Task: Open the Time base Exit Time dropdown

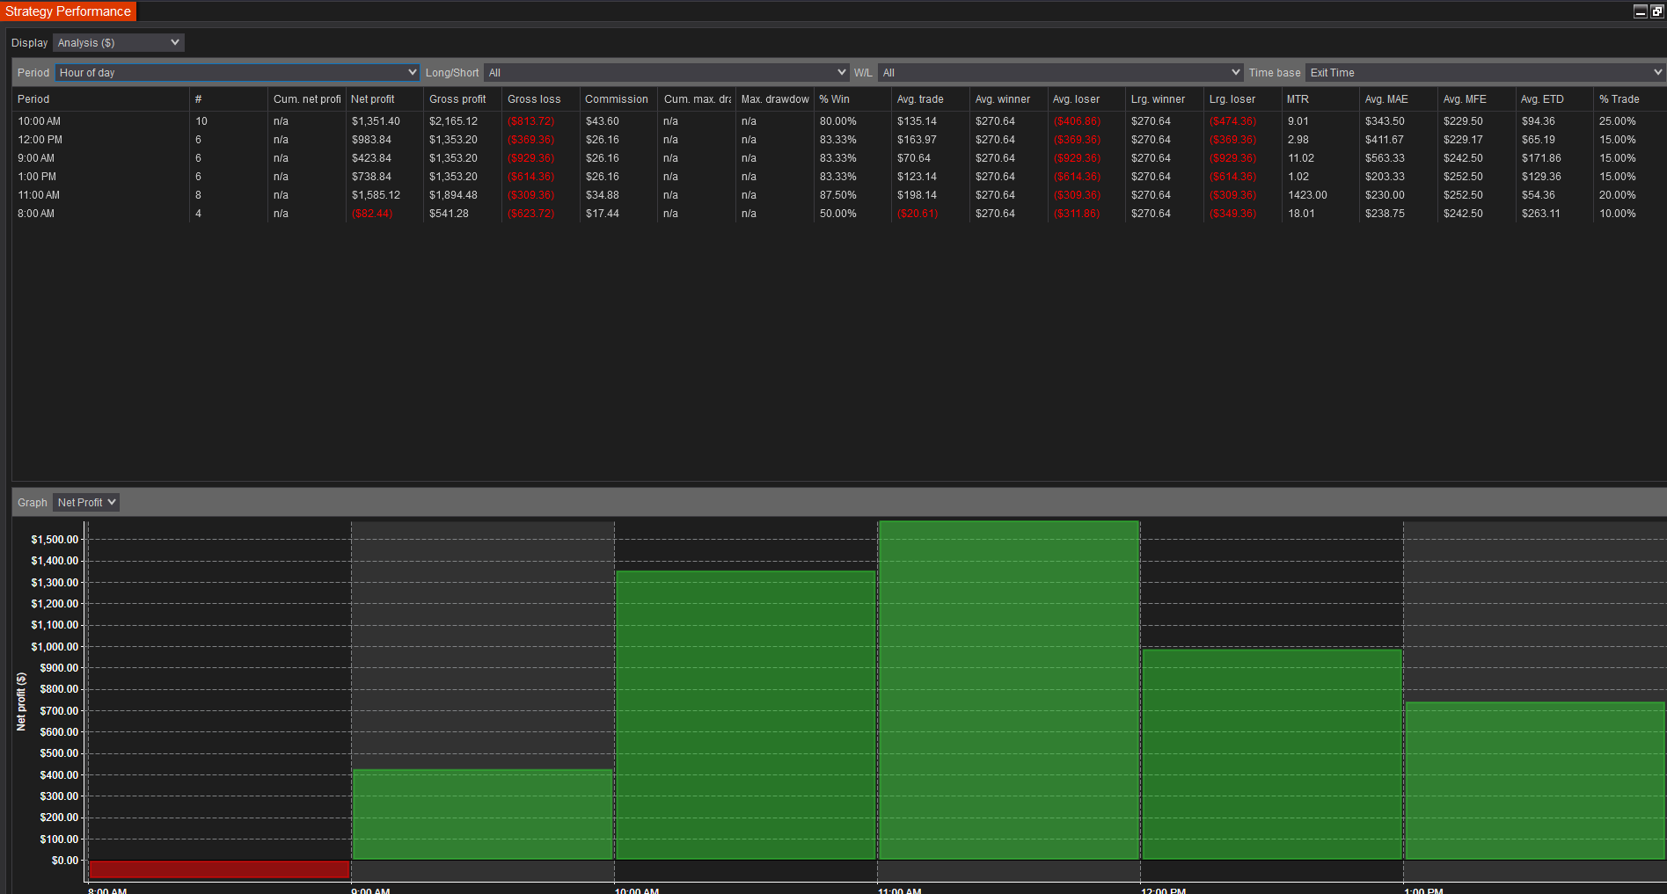Action: point(1485,72)
